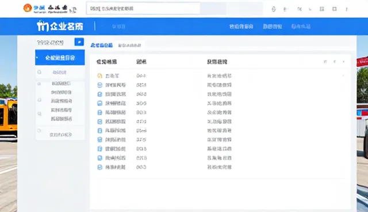368x212 pixels.
Task: Focus the browser address bar at the top
Action: (x=143, y=9)
